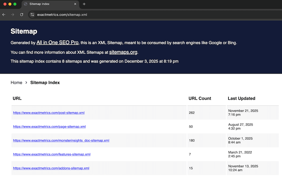Open the features-sitemap.xml link
Image resolution: width=282 pixels, height=177 pixels.
click(x=52, y=154)
